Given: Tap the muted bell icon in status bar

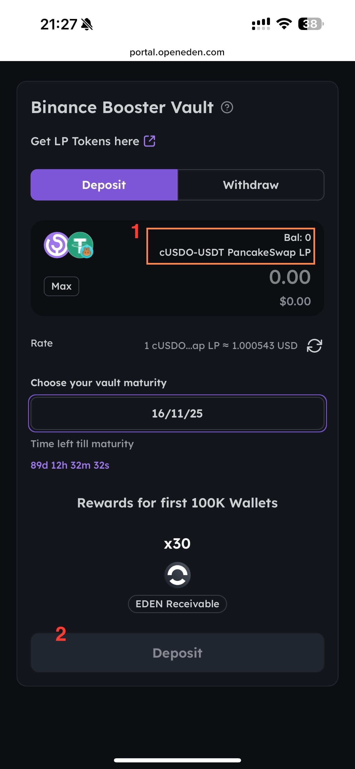Looking at the screenshot, I should [87, 24].
